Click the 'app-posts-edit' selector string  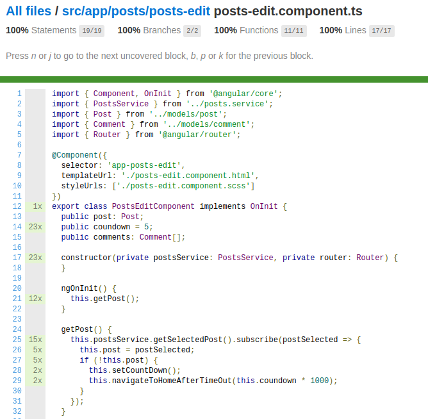pyautogui.click(x=144, y=165)
